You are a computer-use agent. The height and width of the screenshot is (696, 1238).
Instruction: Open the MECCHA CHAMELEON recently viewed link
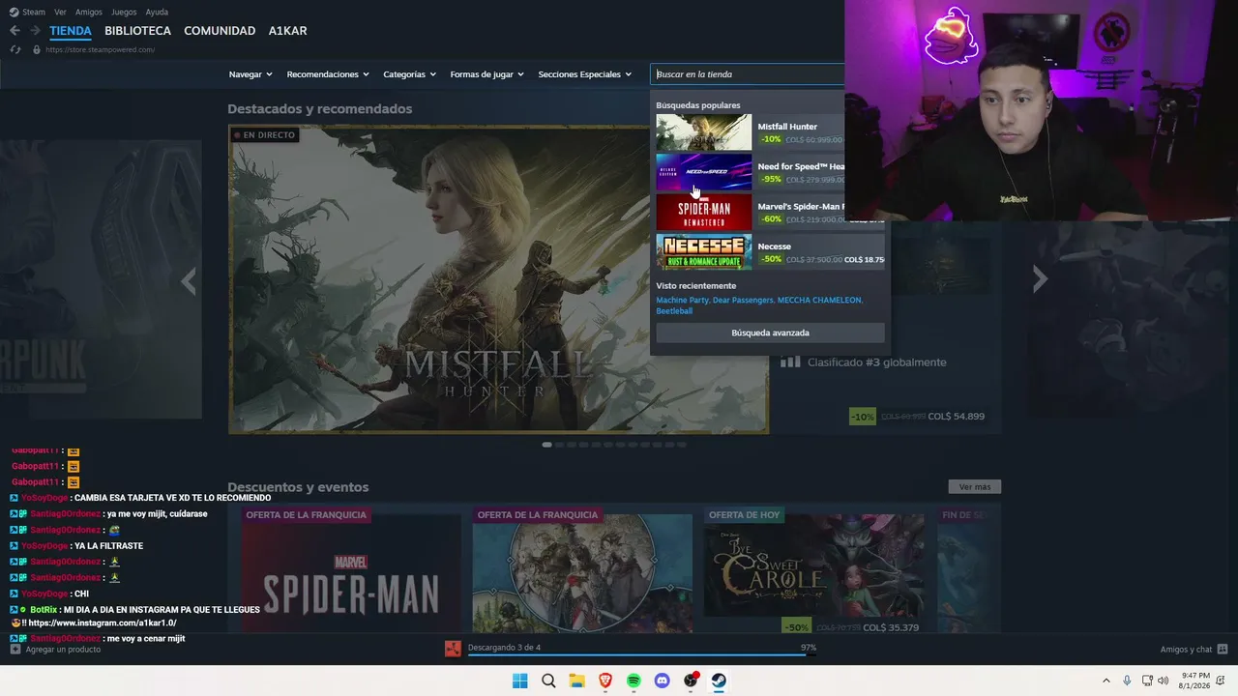pos(819,300)
